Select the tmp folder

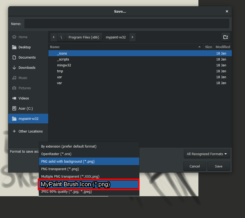pos(140,71)
